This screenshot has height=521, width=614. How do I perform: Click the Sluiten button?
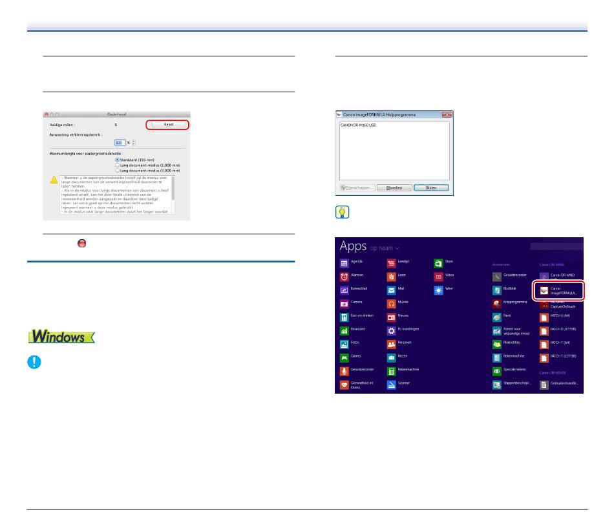[x=431, y=187]
